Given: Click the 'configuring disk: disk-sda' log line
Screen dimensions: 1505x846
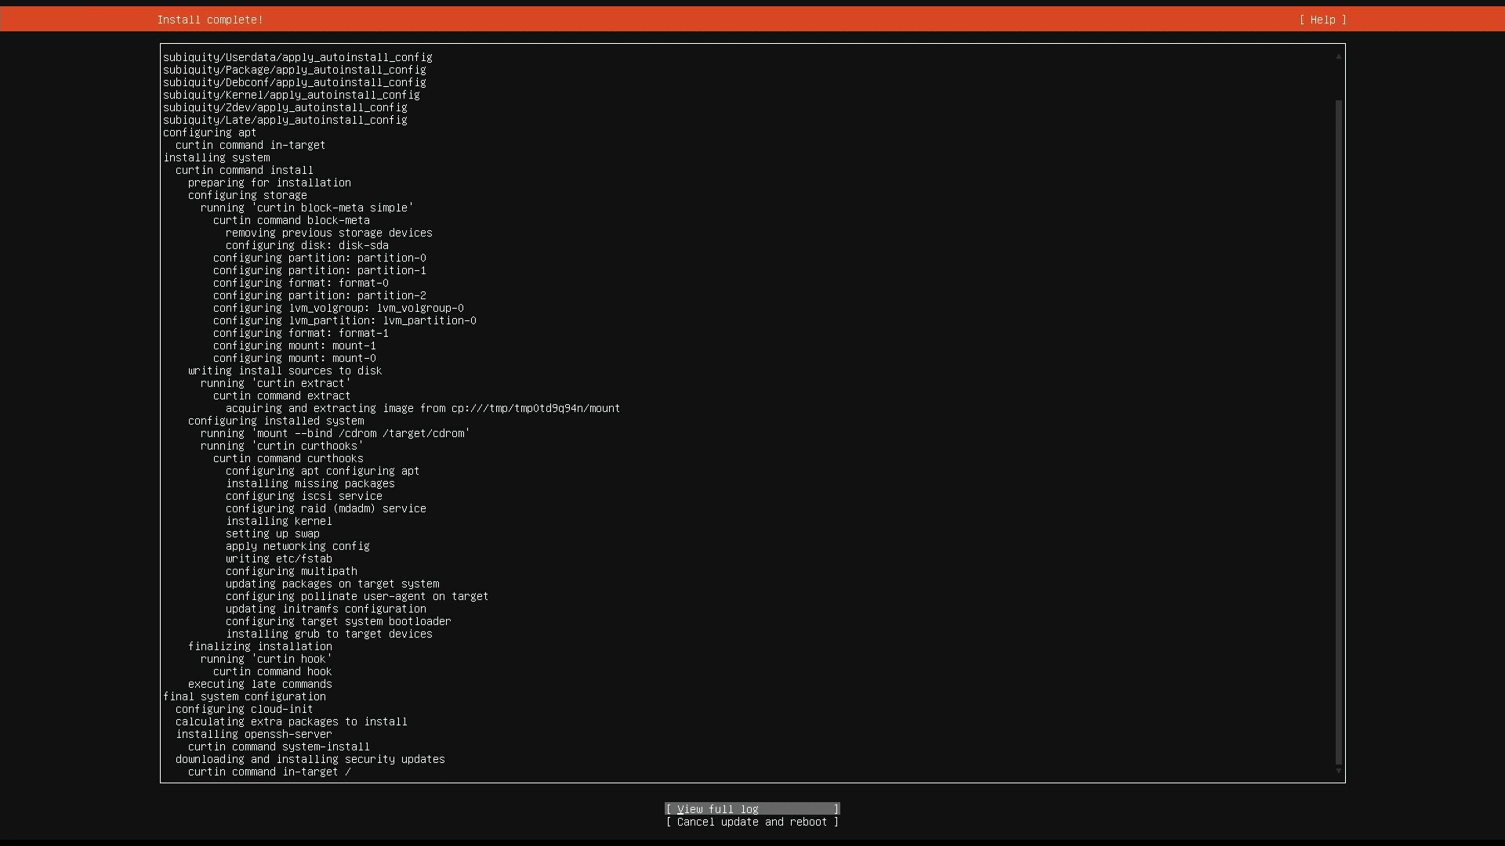Looking at the screenshot, I should tap(306, 245).
